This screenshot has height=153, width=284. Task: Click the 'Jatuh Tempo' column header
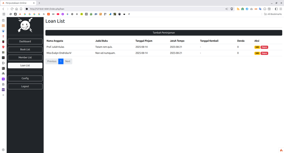(177, 41)
